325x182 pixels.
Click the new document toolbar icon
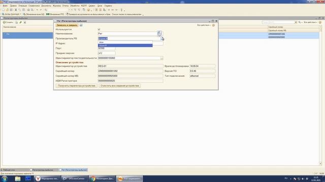point(3,10)
